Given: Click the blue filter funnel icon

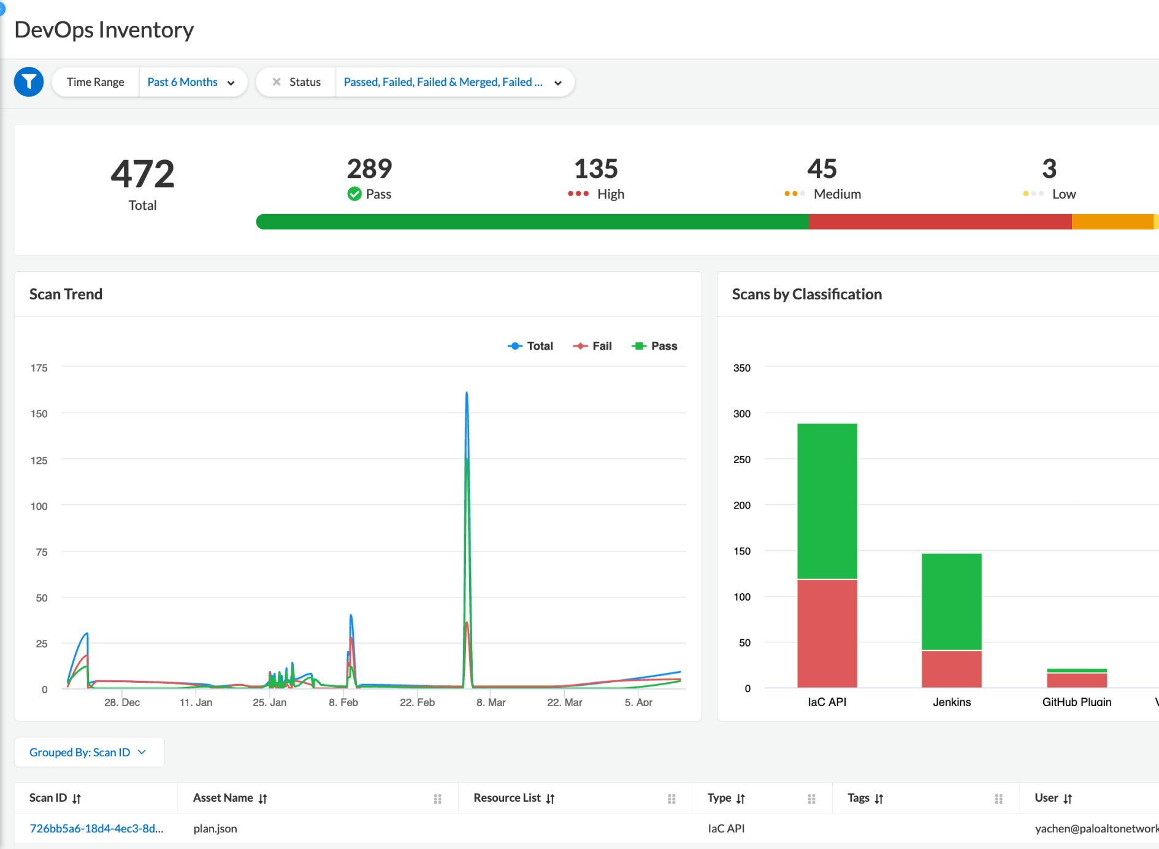Looking at the screenshot, I should [x=29, y=82].
